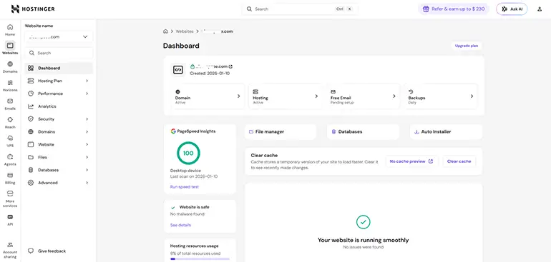Screen dimensions: 551x262
Task: Expand Advanced submenu in sidebar
Action: tap(59, 183)
